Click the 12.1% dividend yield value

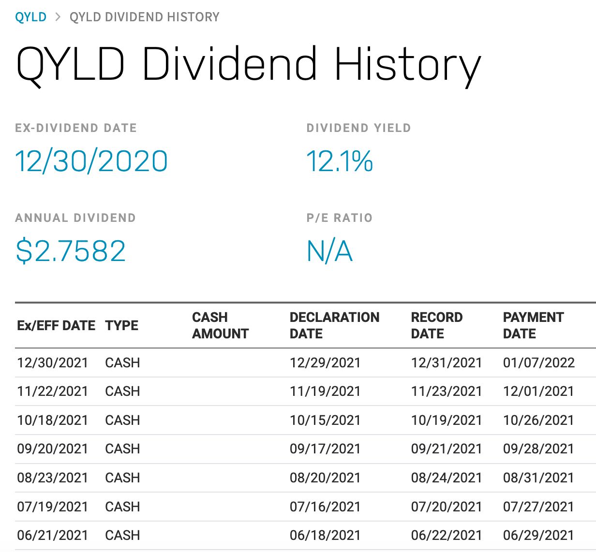click(x=340, y=161)
